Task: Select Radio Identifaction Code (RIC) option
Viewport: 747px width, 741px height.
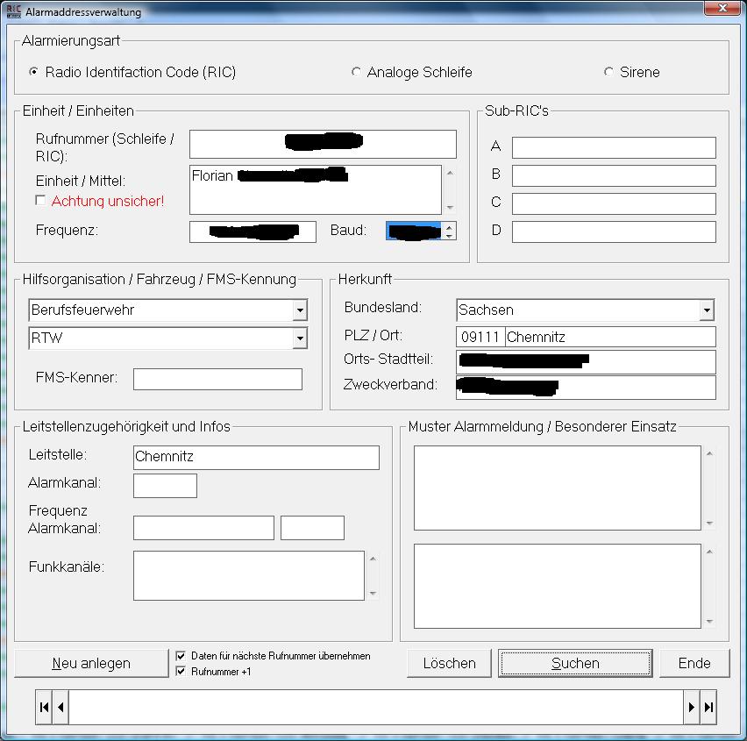Action: coord(34,72)
